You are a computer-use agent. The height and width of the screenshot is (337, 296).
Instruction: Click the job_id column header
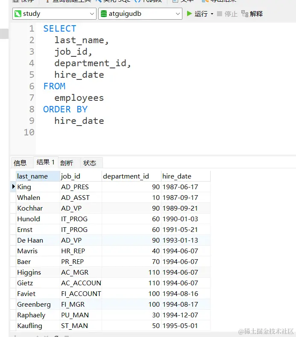(81, 176)
